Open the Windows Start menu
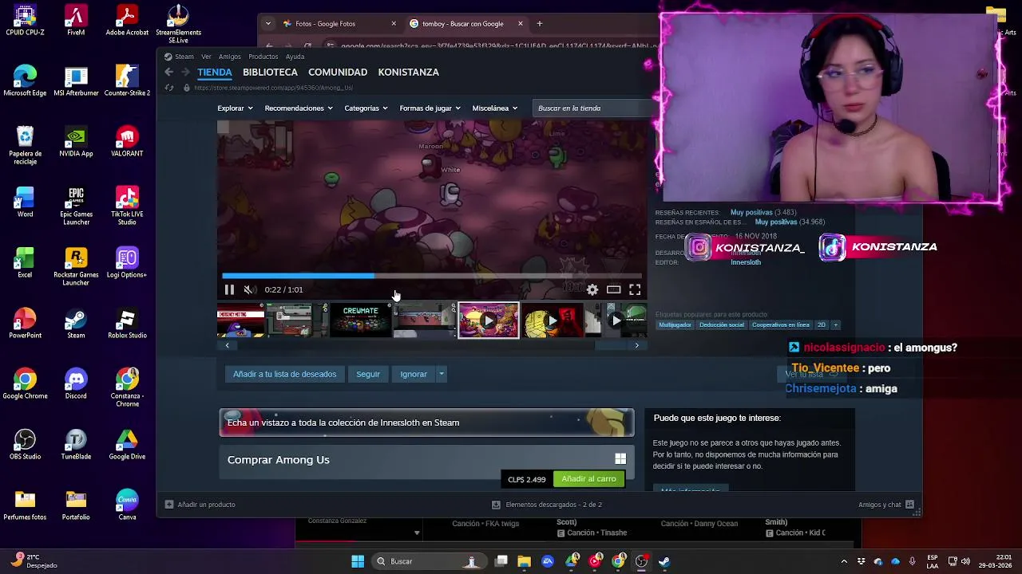1022x574 pixels. tap(358, 561)
